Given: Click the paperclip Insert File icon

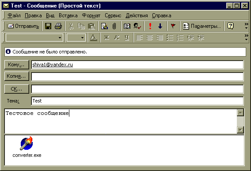Looking at the screenshot, I should 114,26.
